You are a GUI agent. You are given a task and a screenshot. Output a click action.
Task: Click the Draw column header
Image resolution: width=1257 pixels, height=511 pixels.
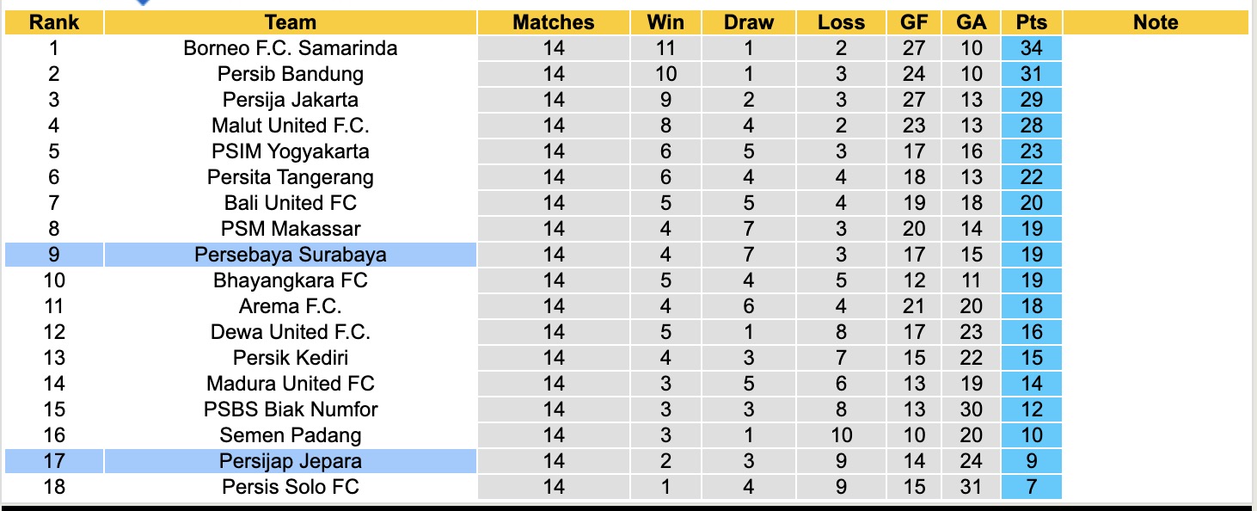pos(749,22)
